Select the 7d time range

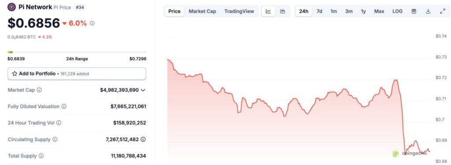pyautogui.click(x=319, y=11)
